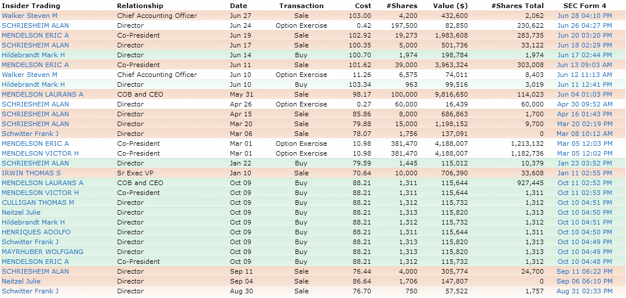Open SEC filing dated Jun 04 01:03 PM
626x298 pixels.
point(584,94)
